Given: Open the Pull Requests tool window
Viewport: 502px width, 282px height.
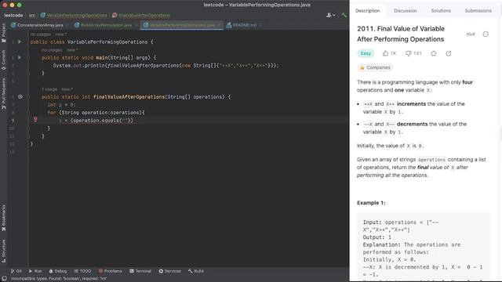Looking at the screenshot, I should pos(3,93).
